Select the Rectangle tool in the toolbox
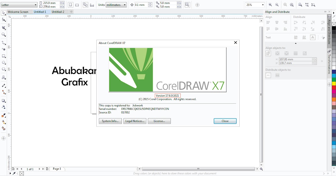The height and width of the screenshot is (176, 336). click(4, 56)
